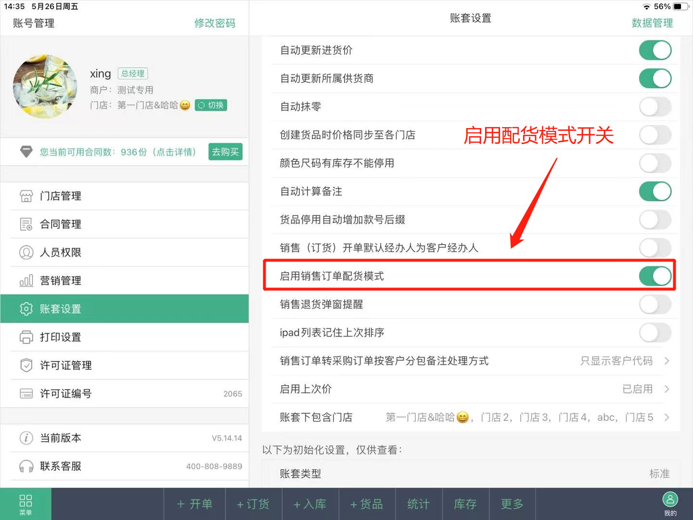Click the 许可证编号 card icon

pyautogui.click(x=26, y=393)
